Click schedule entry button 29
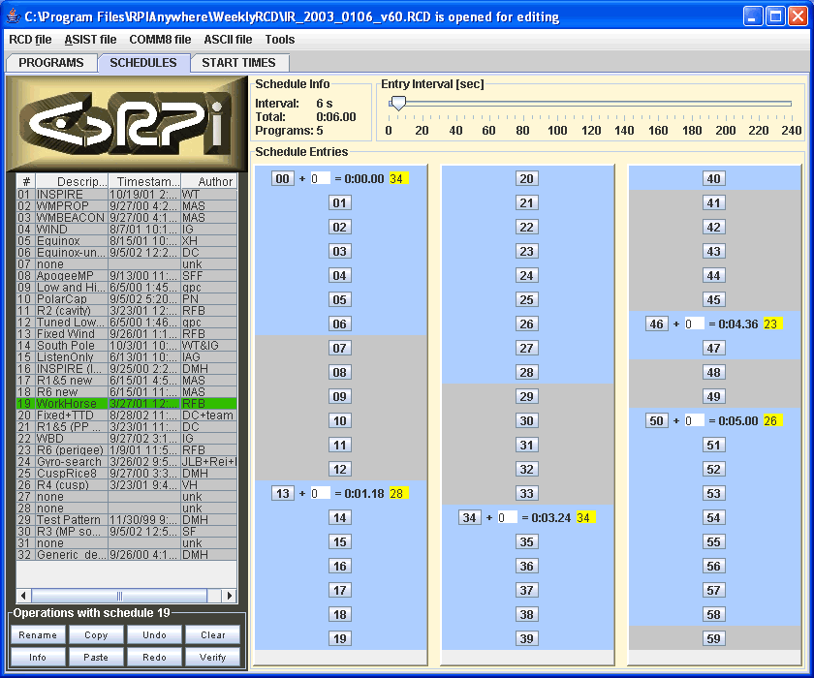The width and height of the screenshot is (814, 678). [526, 397]
